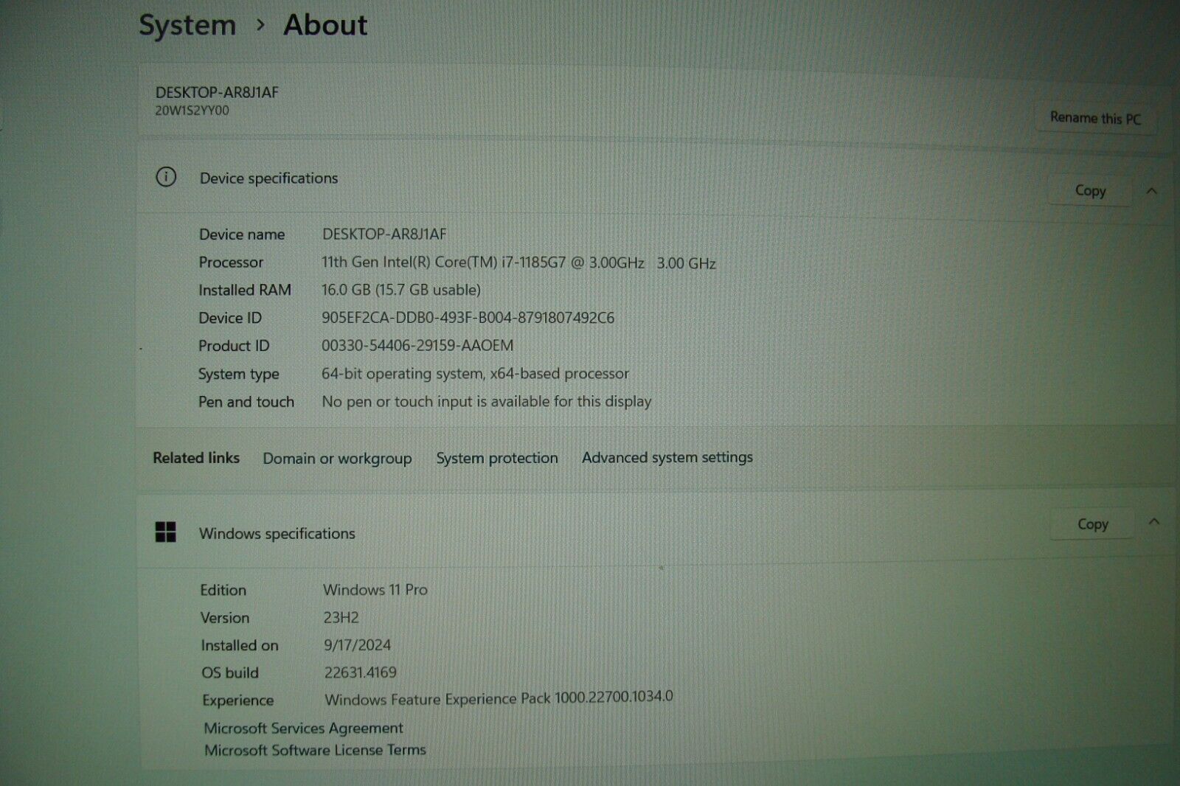Screen dimensions: 1180x786
Task: Open Microsoft Services Agreement link
Action: (x=303, y=728)
